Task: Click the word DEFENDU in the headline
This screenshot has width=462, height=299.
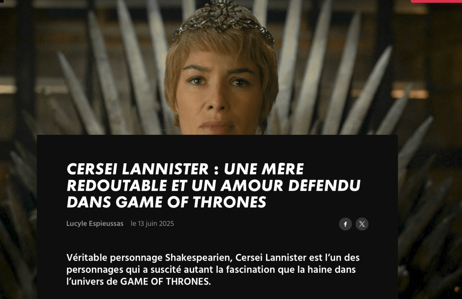Action: pos(324,186)
